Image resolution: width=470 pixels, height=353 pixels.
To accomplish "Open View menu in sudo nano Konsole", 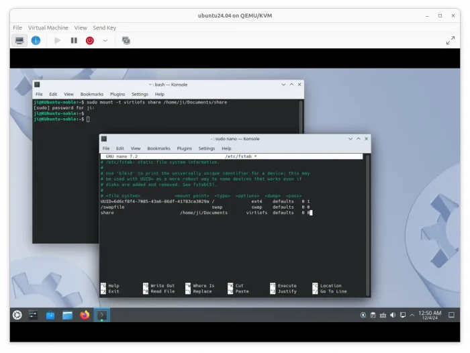I will pyautogui.click(x=136, y=148).
